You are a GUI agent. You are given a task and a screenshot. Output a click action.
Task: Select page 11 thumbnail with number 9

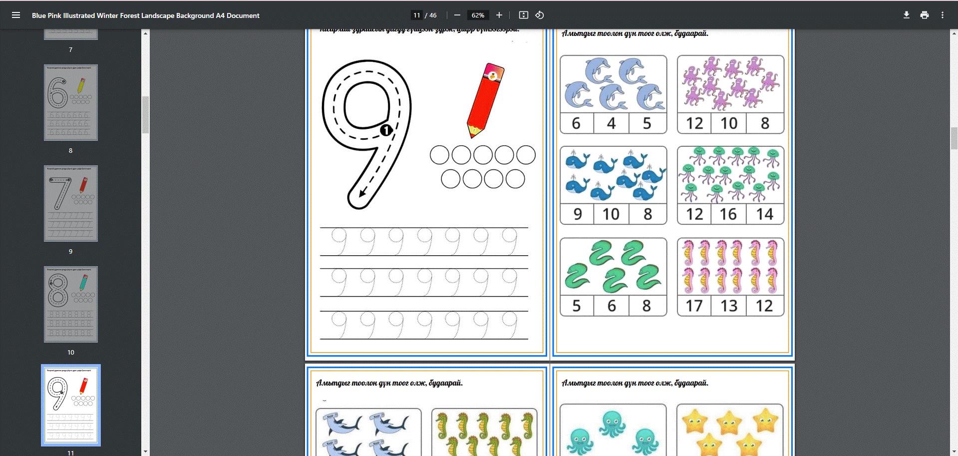(x=71, y=405)
